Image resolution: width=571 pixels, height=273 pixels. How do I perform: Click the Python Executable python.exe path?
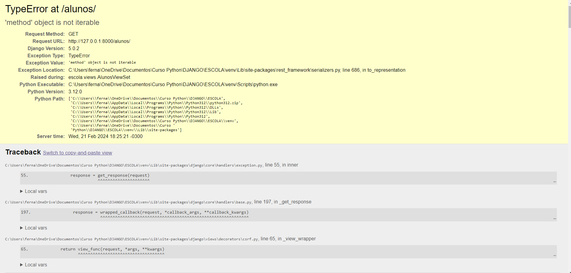(x=173, y=85)
